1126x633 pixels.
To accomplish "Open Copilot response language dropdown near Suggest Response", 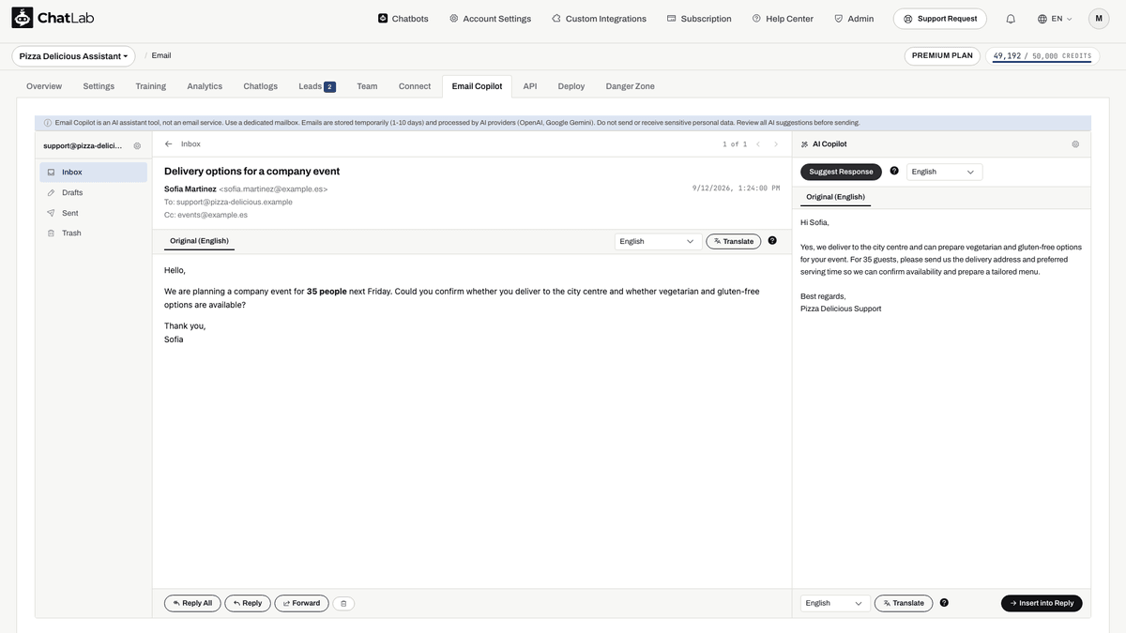I will point(944,172).
